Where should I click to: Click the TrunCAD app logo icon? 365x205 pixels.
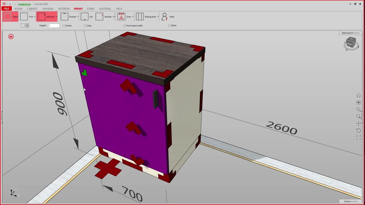[4, 4]
